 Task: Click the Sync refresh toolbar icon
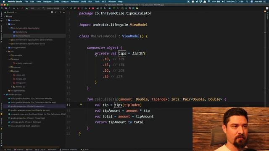pos(9,8)
